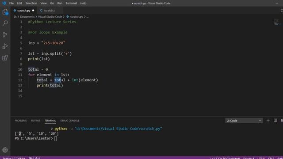Run the Python file with the play icon
The image size is (283, 159).
point(281,11)
